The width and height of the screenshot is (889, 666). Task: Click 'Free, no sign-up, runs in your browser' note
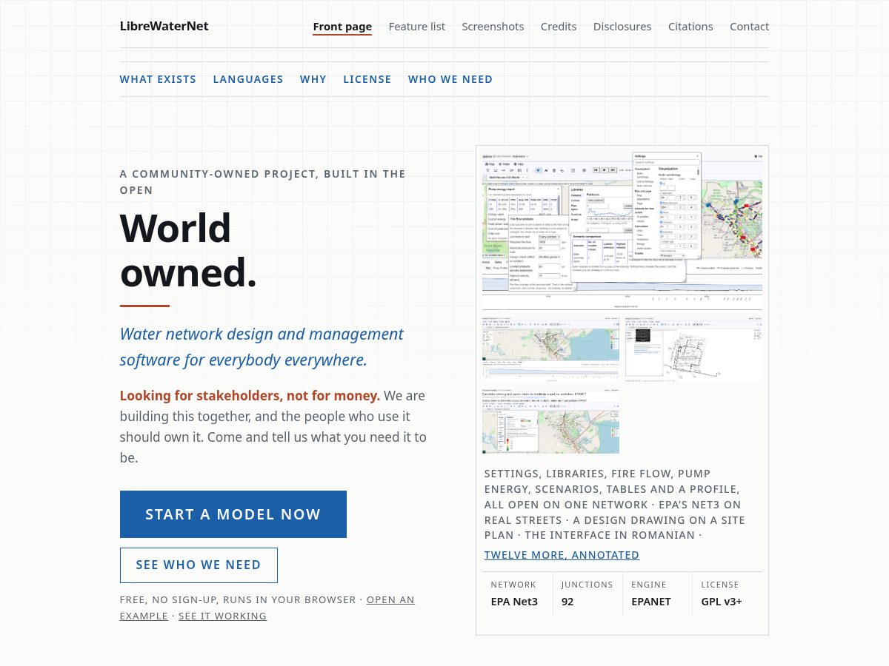238,599
